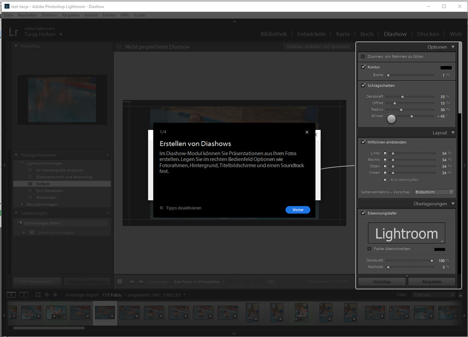The height and width of the screenshot is (337, 468).
Task: Collapse the Vorschau panel
Action: (16, 46)
